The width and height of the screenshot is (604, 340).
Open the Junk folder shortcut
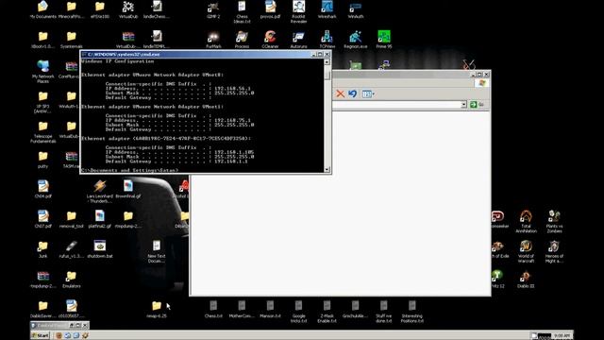[42, 249]
